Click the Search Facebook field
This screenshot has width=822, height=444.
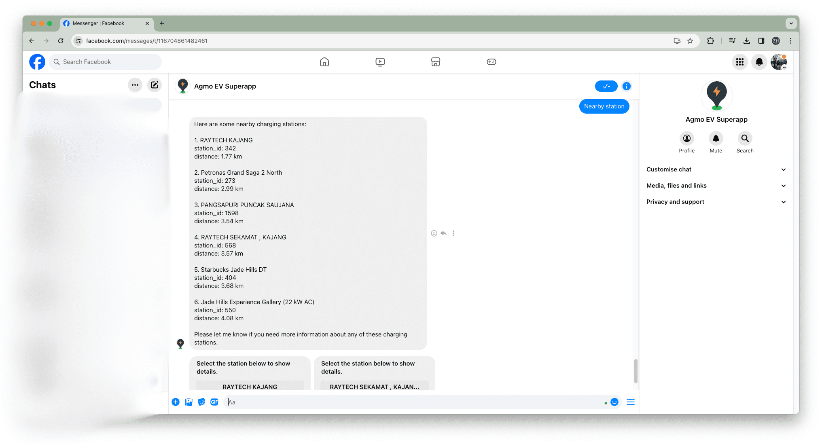(x=105, y=62)
